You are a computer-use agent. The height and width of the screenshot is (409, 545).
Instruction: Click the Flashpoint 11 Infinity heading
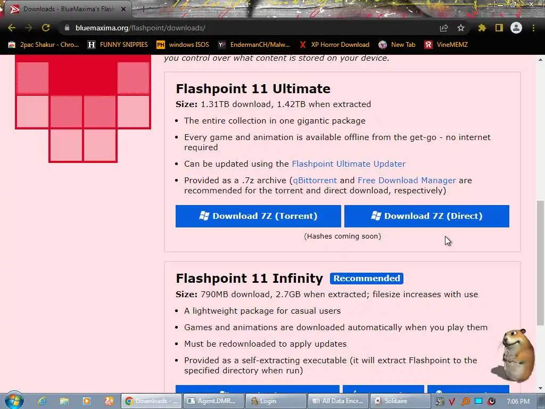pos(250,278)
